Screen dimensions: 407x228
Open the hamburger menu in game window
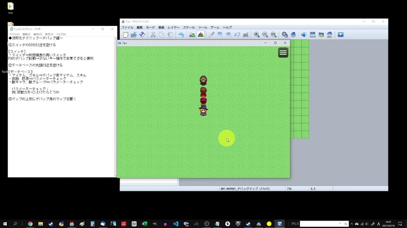pyautogui.click(x=283, y=53)
